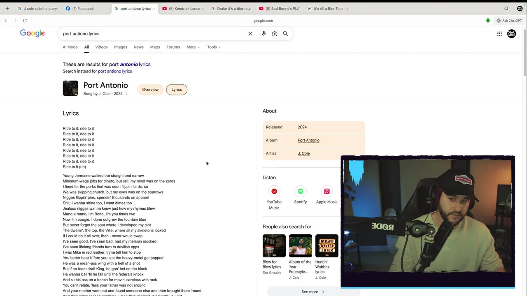Click lyric line 'Young Jermaine walked the straight and narrow'
527x296 pixels.
(x=103, y=176)
